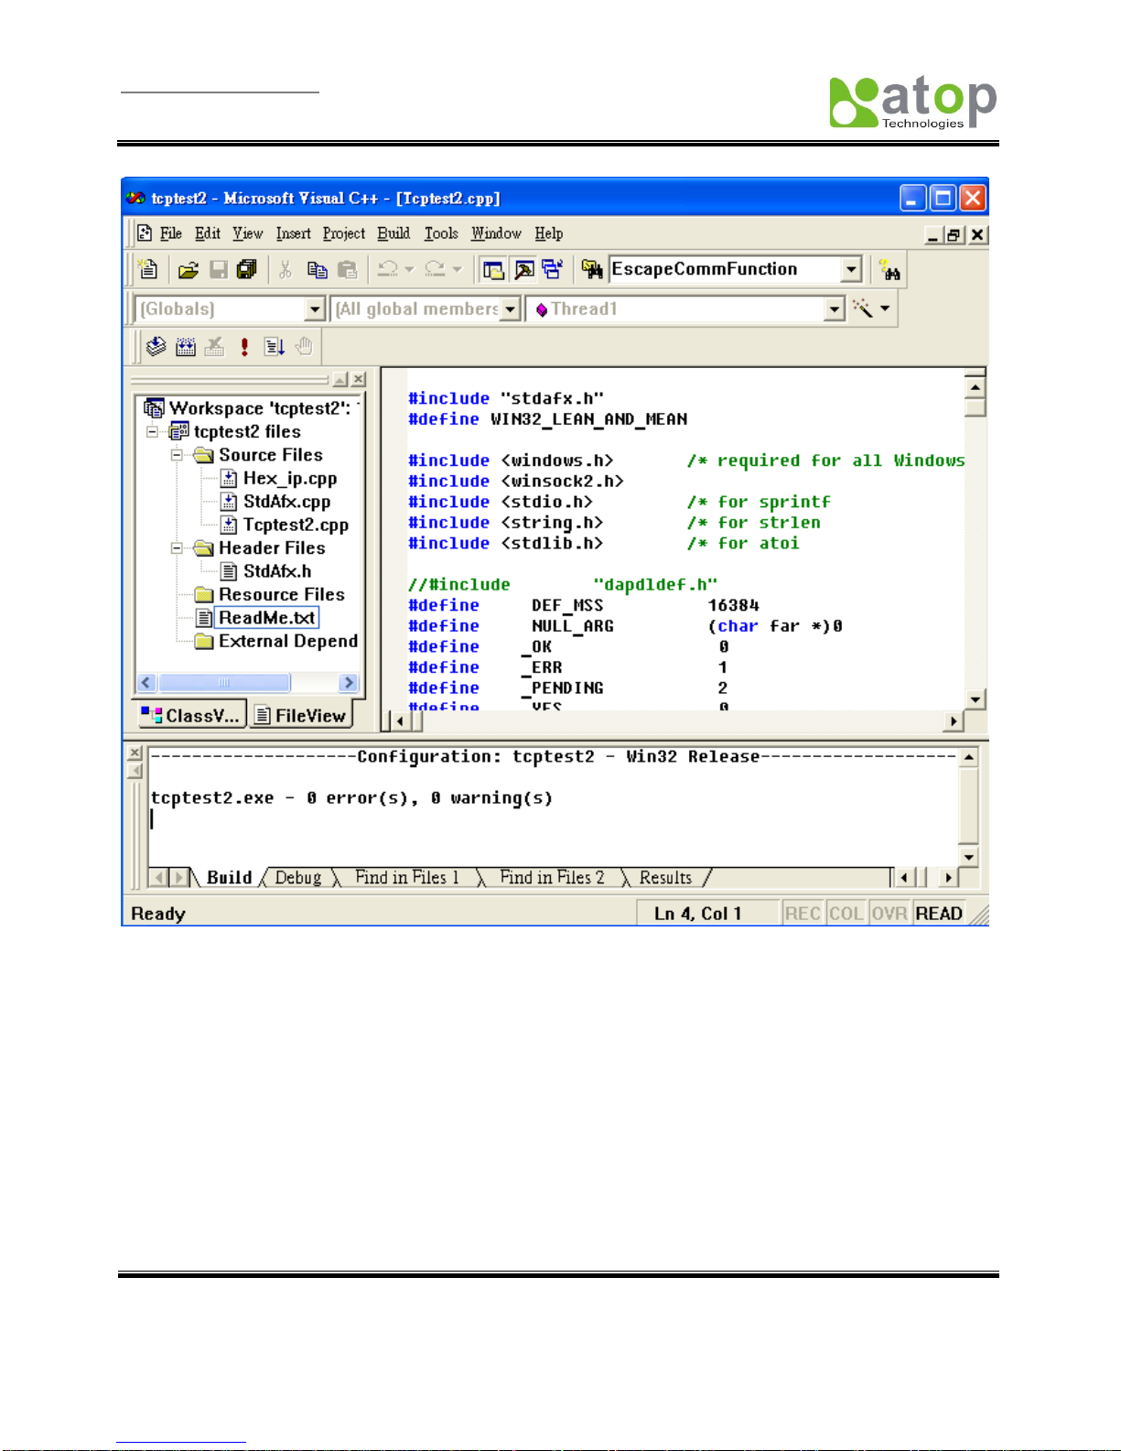Image resolution: width=1121 pixels, height=1451 pixels.
Task: Open the Project menu
Action: coord(344,234)
